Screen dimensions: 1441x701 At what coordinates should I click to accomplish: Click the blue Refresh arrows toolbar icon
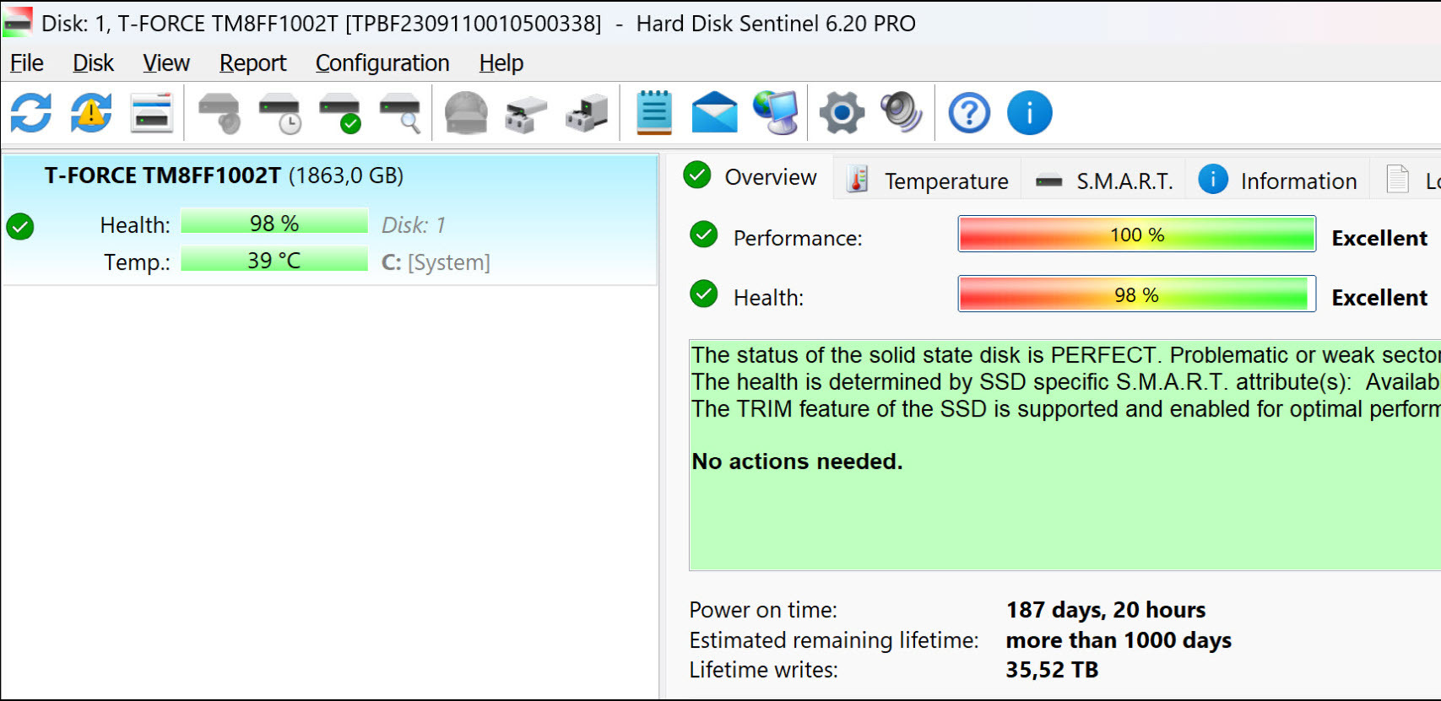click(31, 113)
